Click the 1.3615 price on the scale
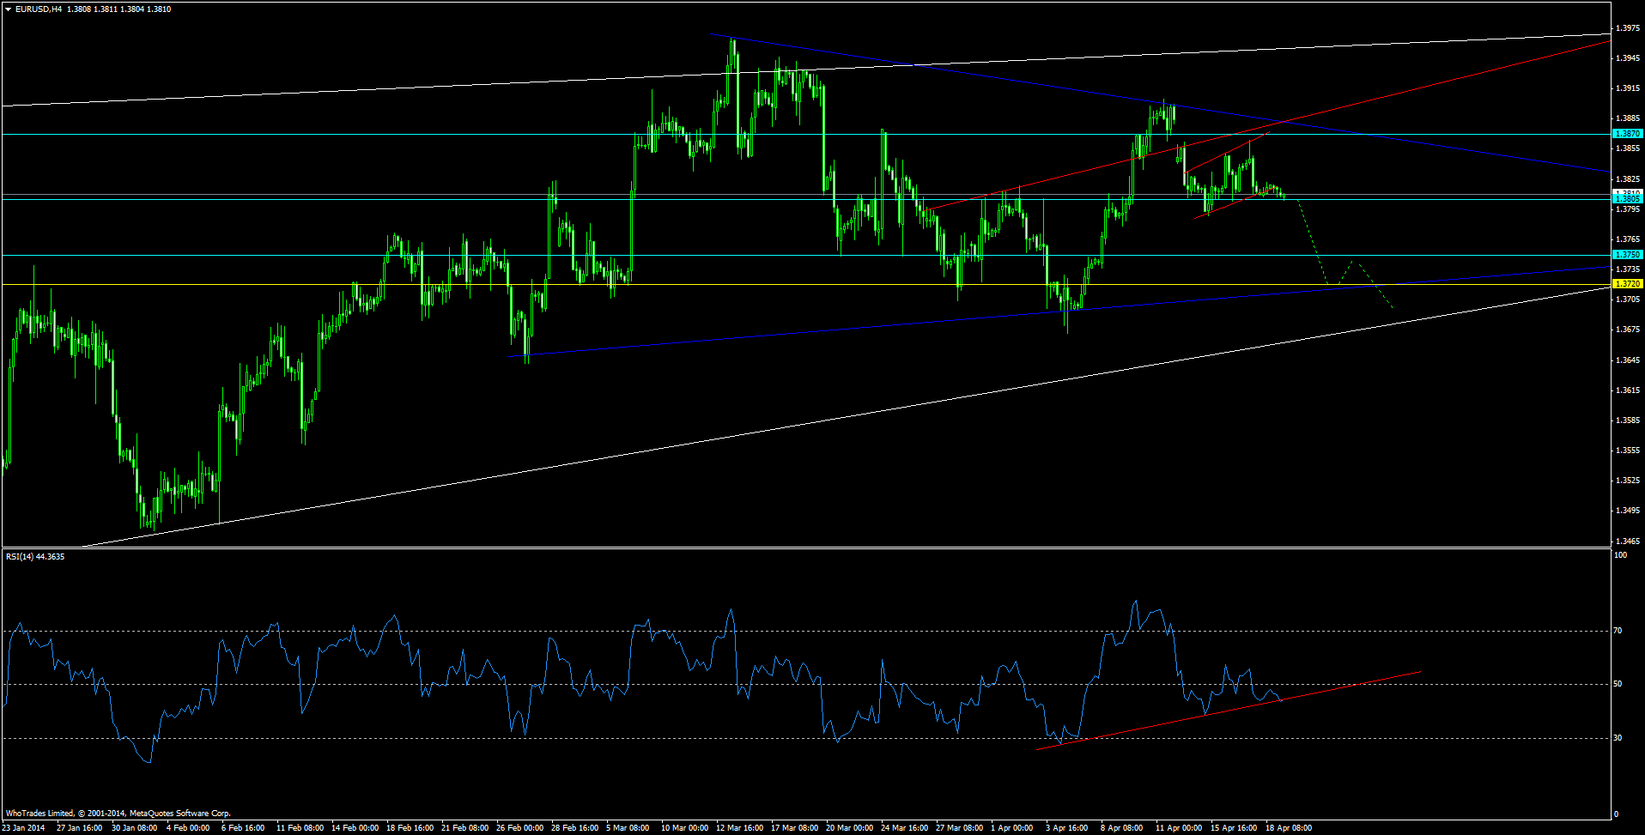Viewport: 1645px width, 835px height. click(1625, 390)
